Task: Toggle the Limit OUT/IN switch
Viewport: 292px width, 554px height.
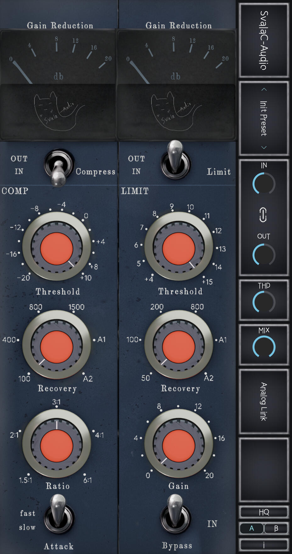Action: (176, 161)
